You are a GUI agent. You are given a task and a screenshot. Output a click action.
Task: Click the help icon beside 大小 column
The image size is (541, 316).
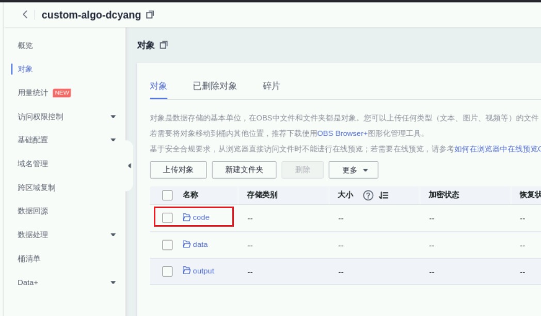pos(368,195)
